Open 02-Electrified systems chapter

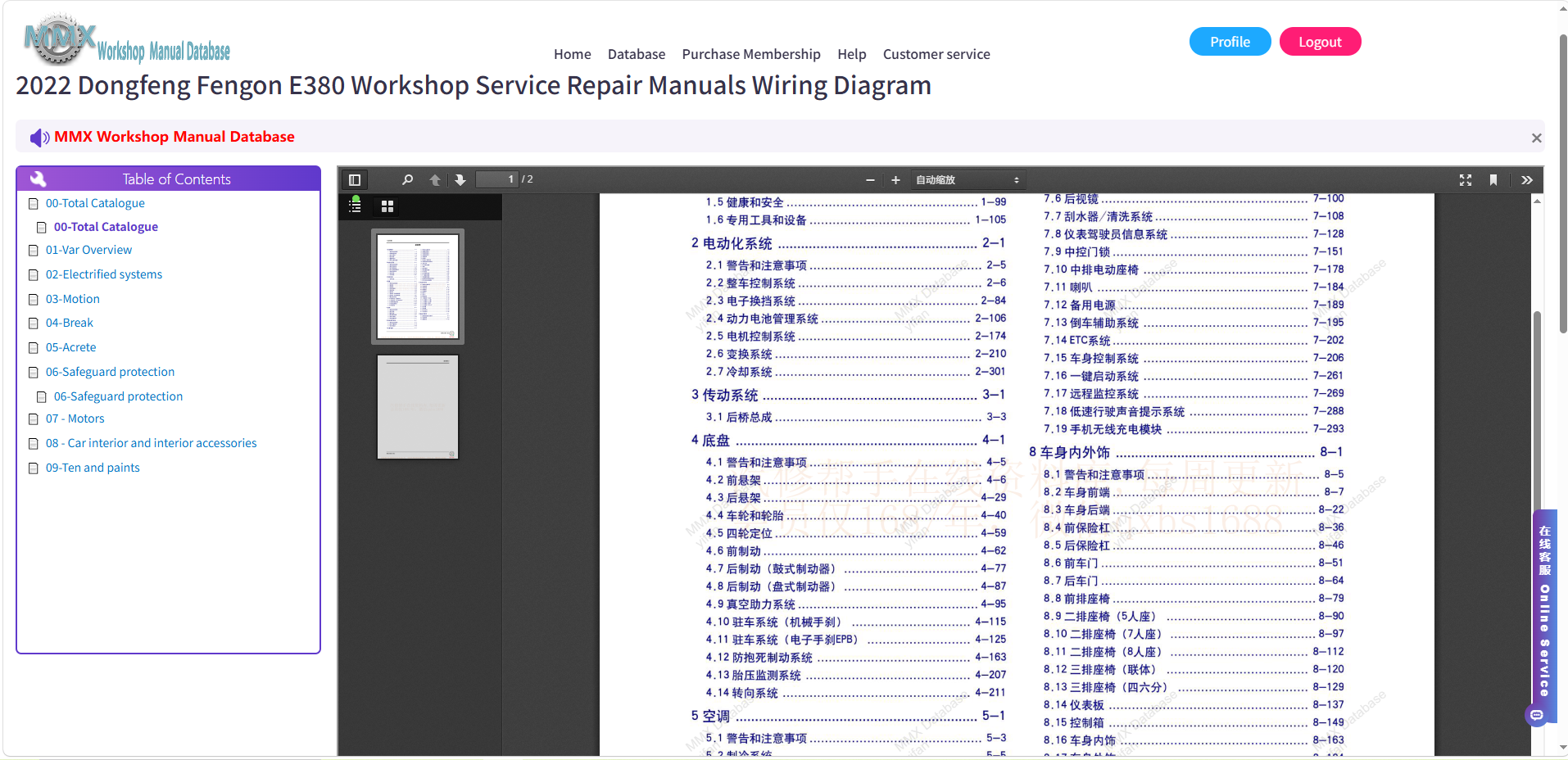coord(104,274)
